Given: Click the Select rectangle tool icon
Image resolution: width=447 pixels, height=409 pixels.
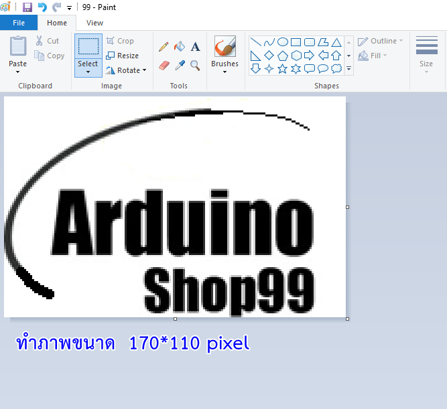Looking at the screenshot, I should click(88, 46).
